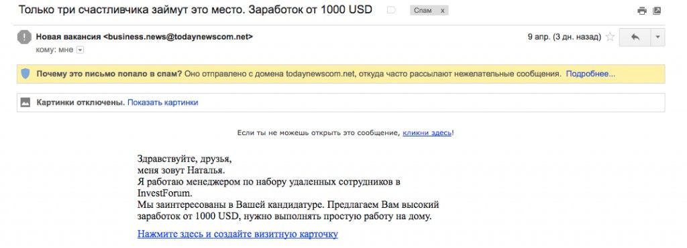Screen dimensions: 687x248
Task: Open the Нажмите здесь и создайте визитную карточку link
Action: pos(237,234)
